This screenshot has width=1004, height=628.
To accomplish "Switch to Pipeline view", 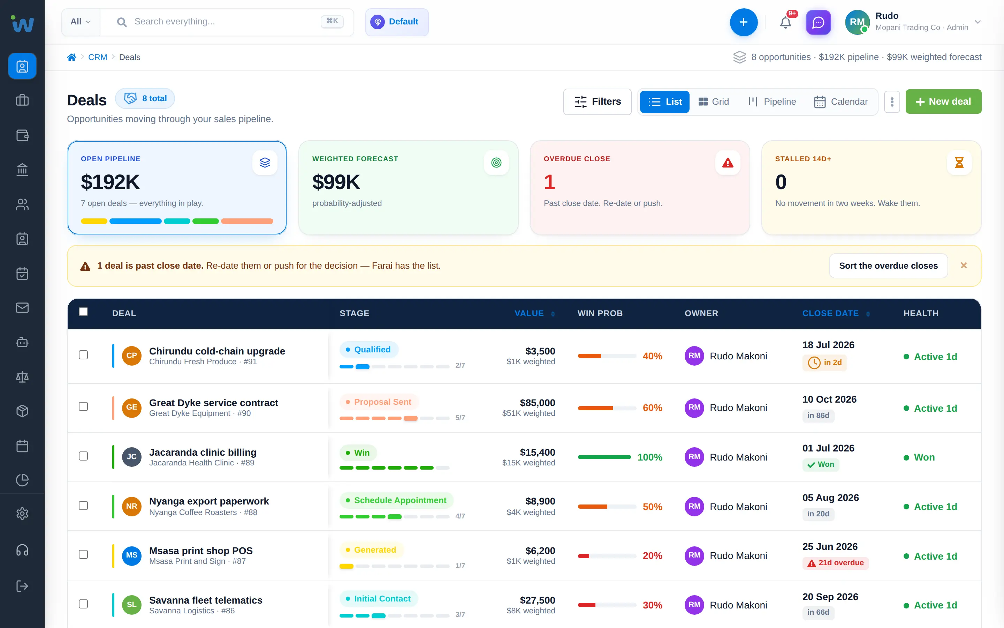I will point(772,102).
